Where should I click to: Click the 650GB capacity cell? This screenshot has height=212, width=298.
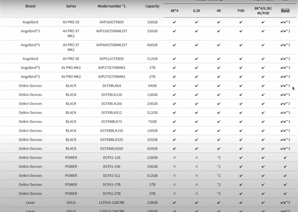152,148
